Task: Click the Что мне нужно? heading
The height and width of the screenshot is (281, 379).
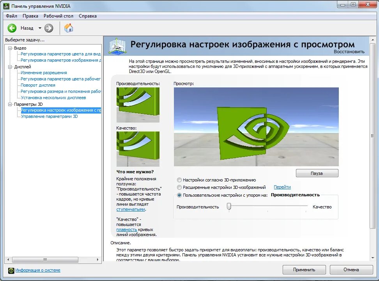Action: (135, 172)
